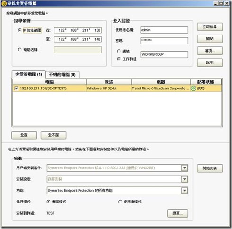Click the 部署狀態 column header
This screenshot has width=232, height=229.
point(206,82)
